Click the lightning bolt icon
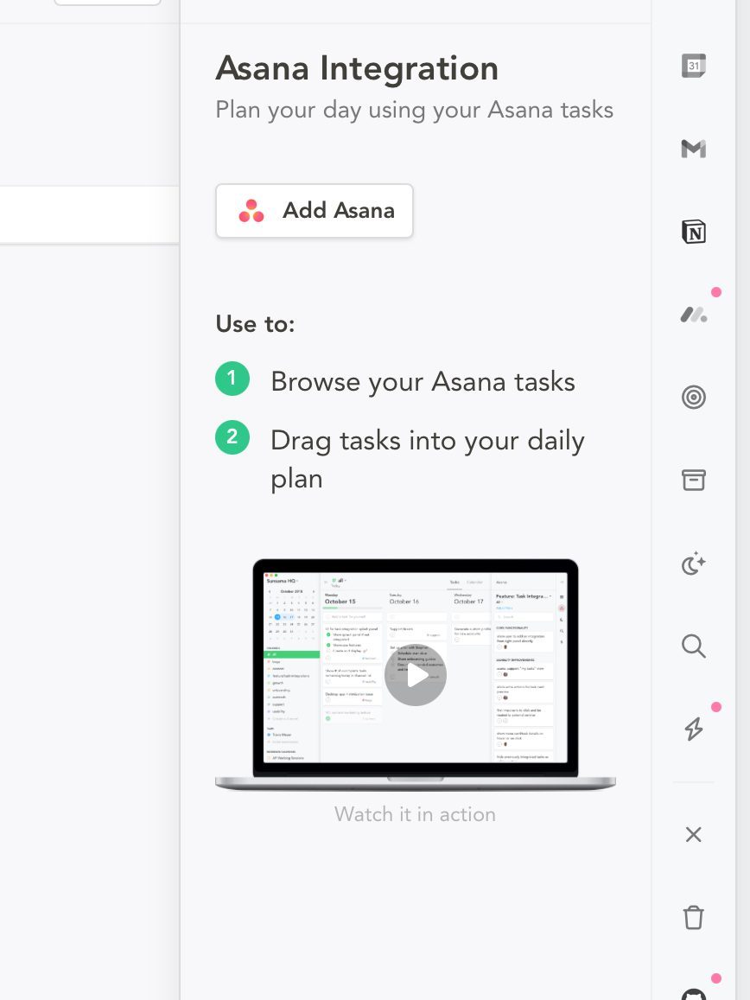This screenshot has width=750, height=1000. pos(693,729)
